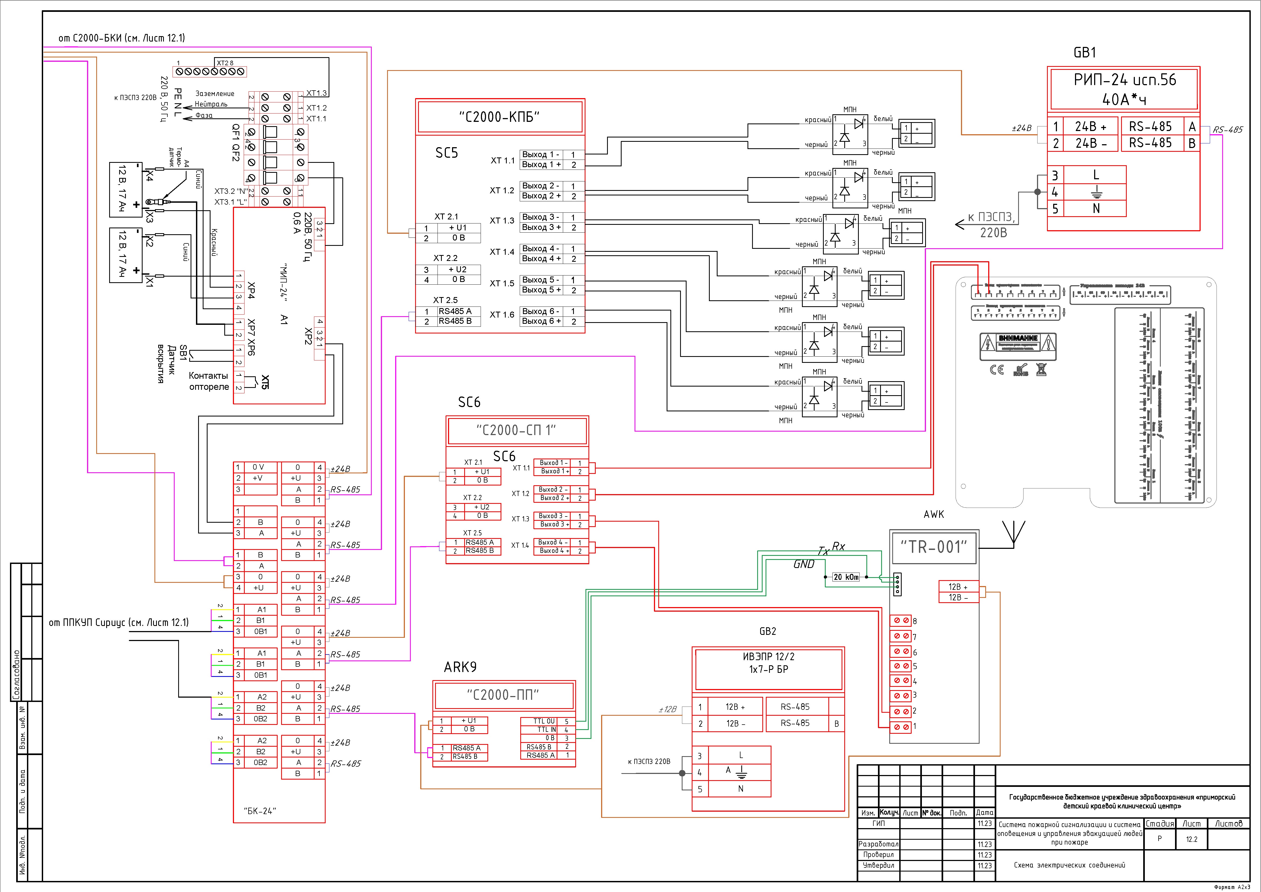Click the Rx wire label

click(839, 546)
